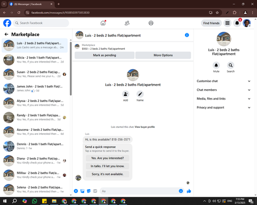Show hidden system tray icons
The height and width of the screenshot is (205, 257).
point(205,201)
